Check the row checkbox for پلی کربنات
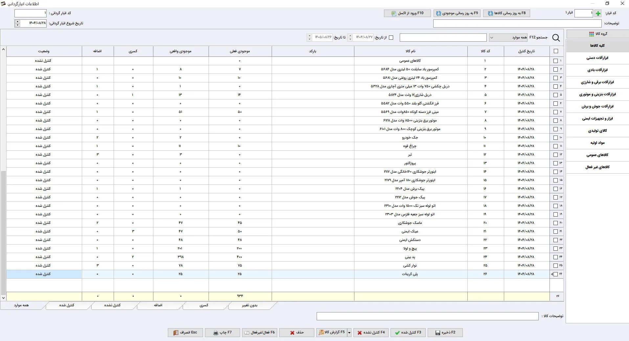Screen dimensions: 629x341 (555, 274)
